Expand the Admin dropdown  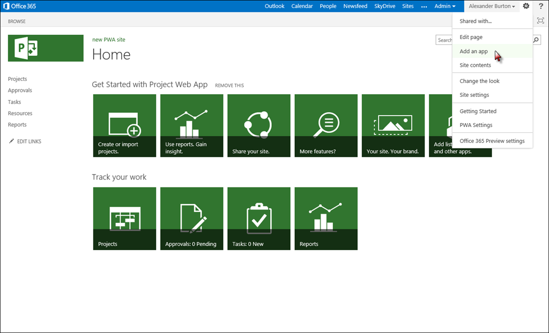445,6
